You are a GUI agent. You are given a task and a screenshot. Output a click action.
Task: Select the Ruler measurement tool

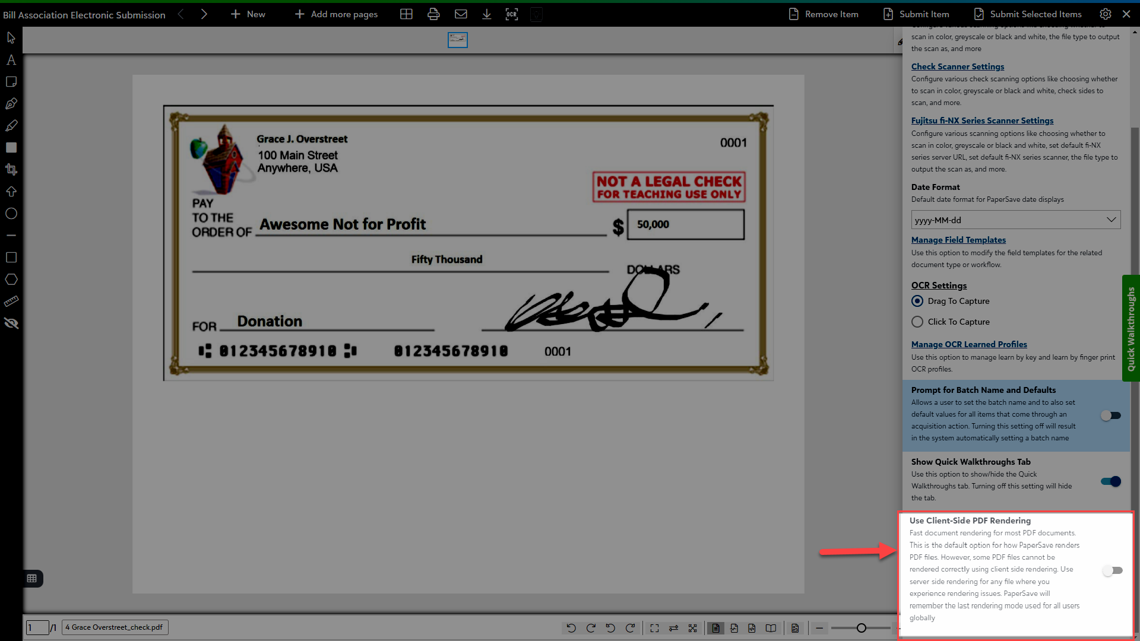pos(11,301)
